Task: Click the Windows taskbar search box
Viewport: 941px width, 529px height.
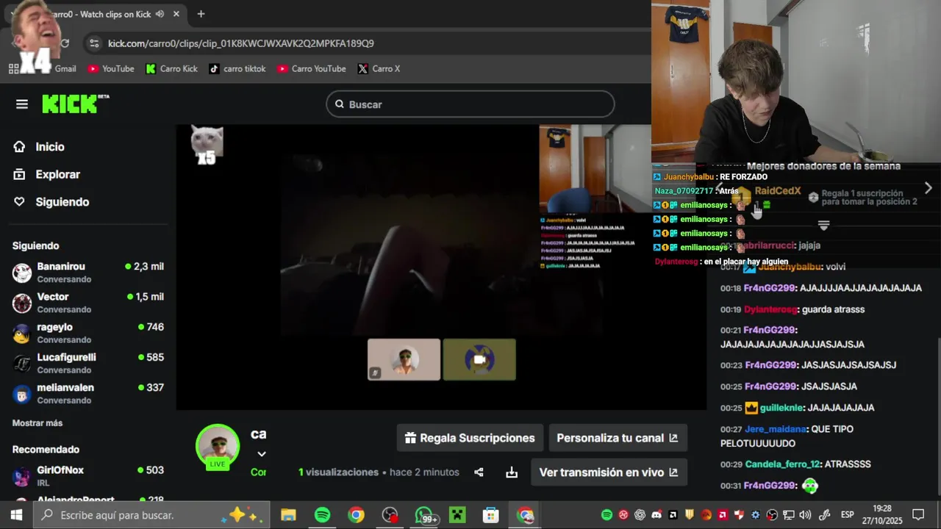Action: pos(151,515)
